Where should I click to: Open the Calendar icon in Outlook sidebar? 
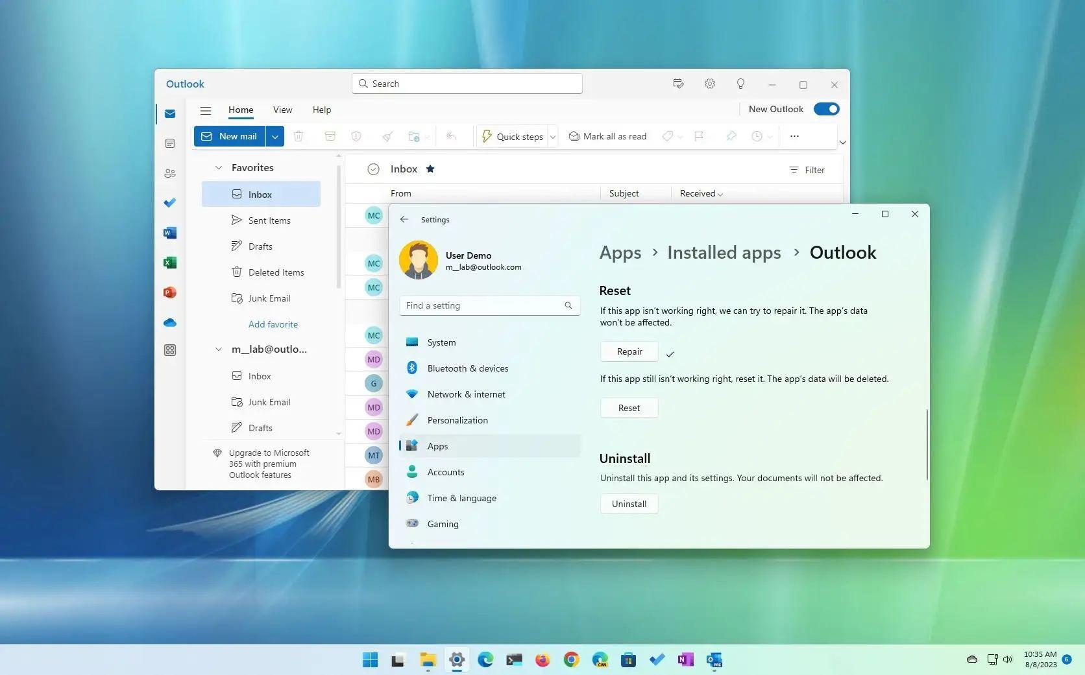pos(170,143)
